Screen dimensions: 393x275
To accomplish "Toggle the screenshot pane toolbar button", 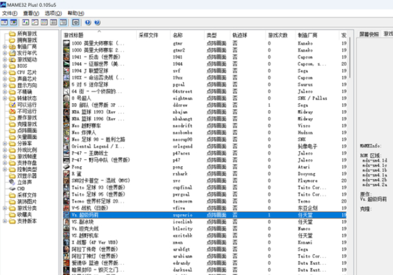I will [x=14, y=22].
